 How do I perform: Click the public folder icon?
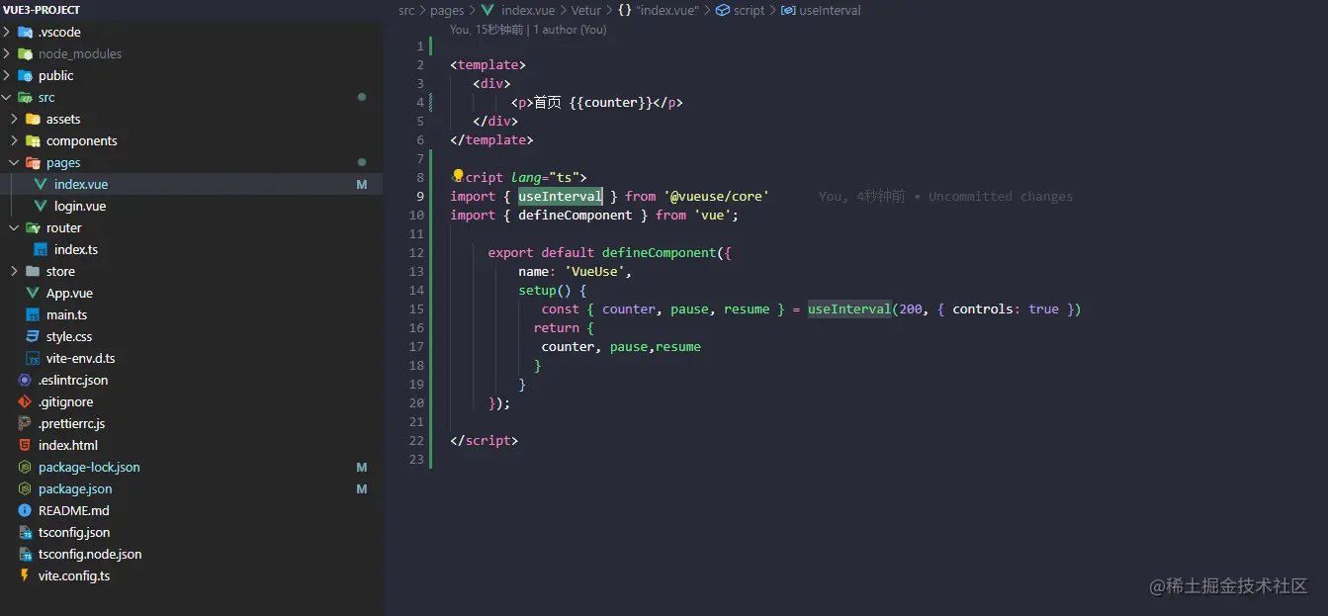(x=25, y=75)
